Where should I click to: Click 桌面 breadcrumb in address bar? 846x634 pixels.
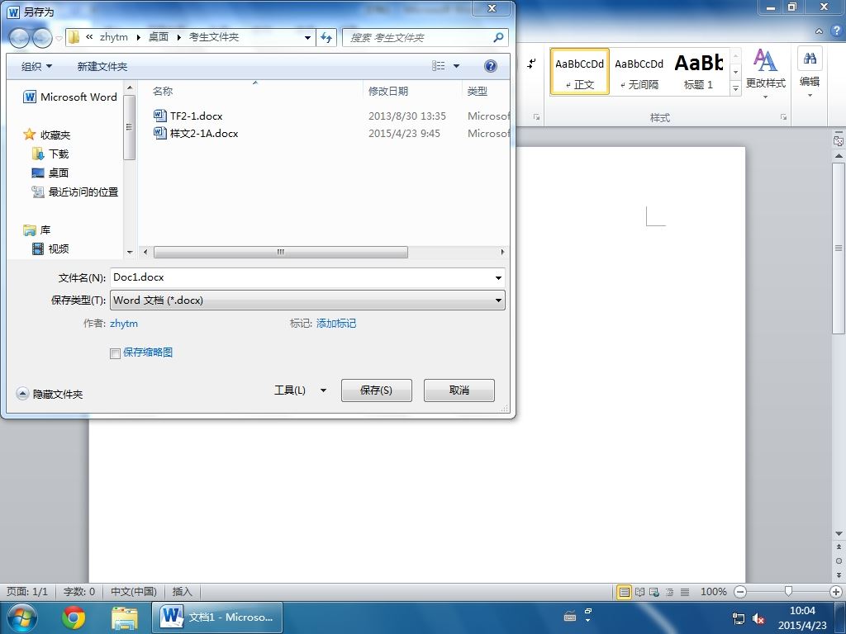pos(159,37)
